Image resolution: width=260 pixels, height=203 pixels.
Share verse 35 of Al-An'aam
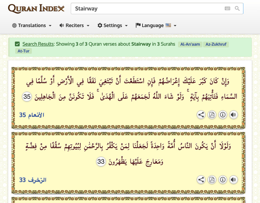pyautogui.click(x=201, y=115)
